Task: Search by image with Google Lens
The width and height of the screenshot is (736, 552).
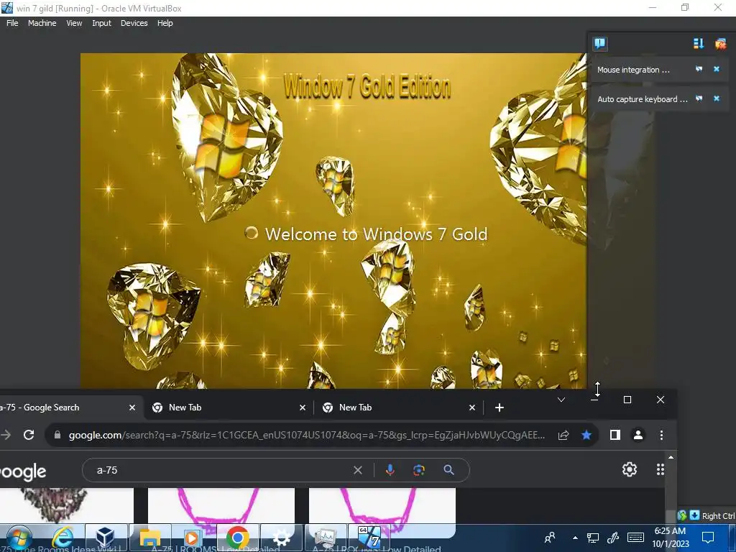Action: pos(419,470)
